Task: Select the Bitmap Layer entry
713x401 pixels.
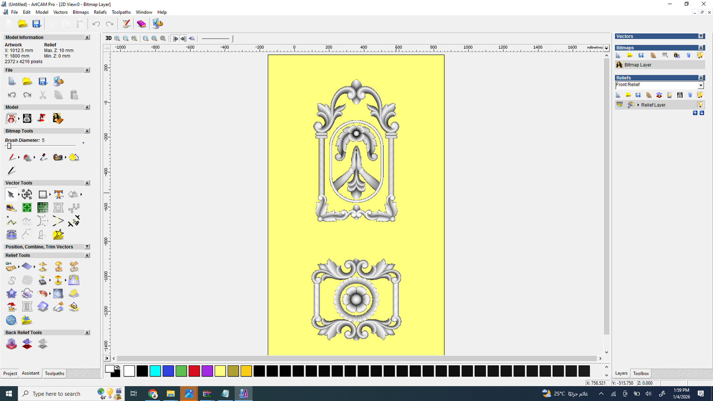Action: [x=637, y=65]
